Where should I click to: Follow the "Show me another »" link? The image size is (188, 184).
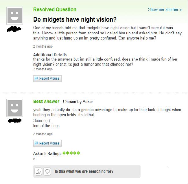click(165, 10)
